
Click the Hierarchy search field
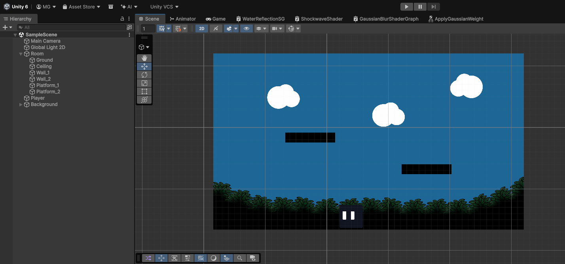[x=71, y=27]
